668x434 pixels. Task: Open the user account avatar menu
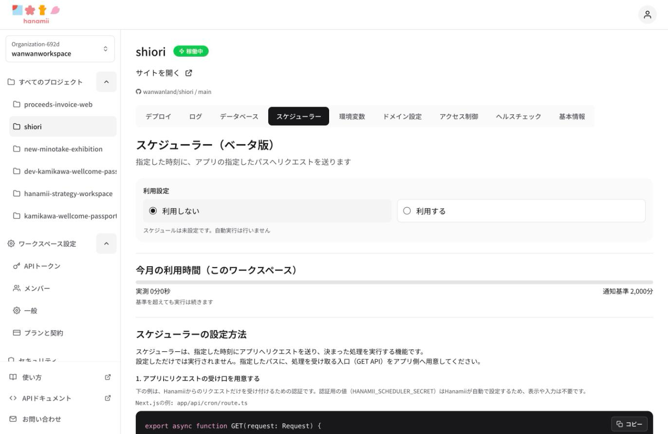point(647,15)
